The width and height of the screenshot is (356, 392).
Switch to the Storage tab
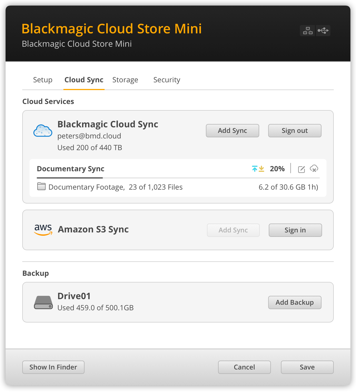pos(125,80)
